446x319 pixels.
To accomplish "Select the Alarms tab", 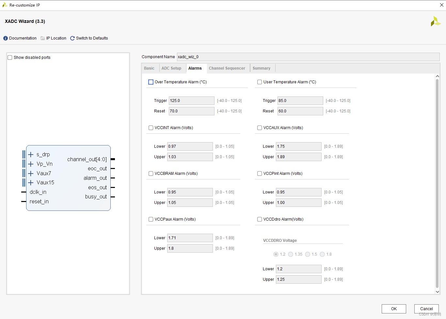I will tap(195, 68).
